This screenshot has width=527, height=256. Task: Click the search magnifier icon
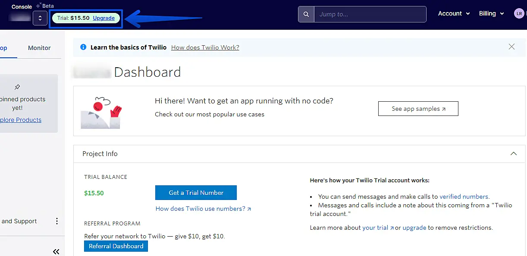tap(306, 14)
